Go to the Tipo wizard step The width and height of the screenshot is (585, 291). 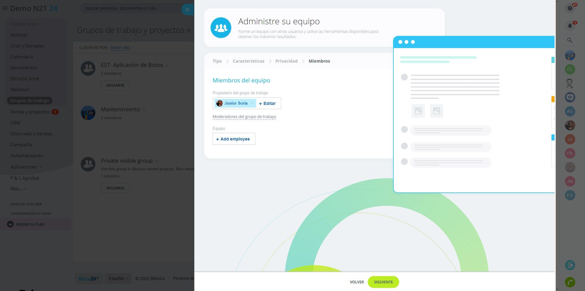pos(217,61)
